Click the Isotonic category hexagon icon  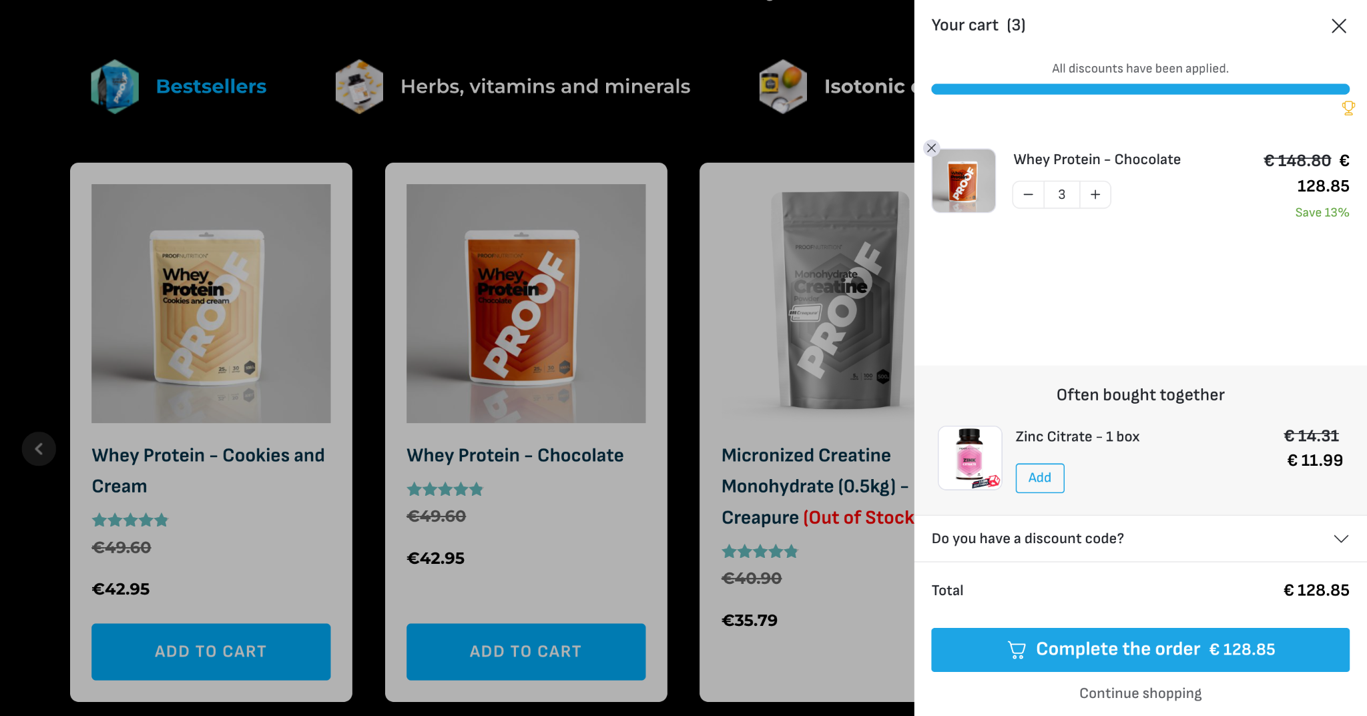pyautogui.click(x=783, y=87)
